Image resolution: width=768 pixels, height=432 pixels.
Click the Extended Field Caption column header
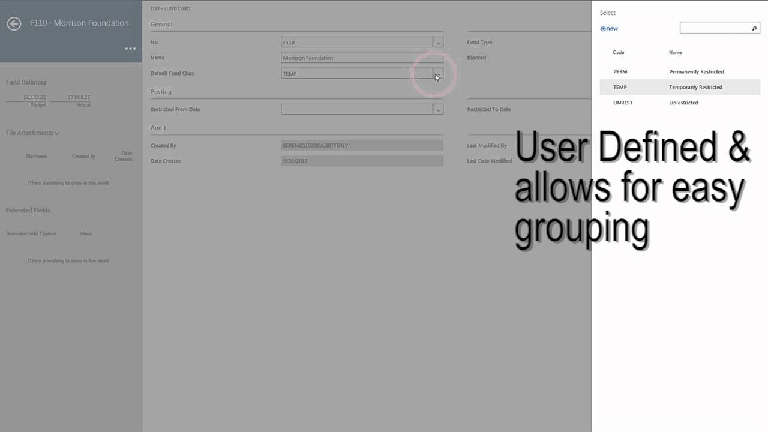(31, 233)
